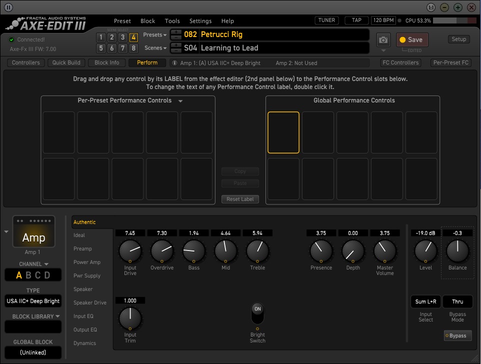Select scene 3
The image size is (481, 364).
pyautogui.click(x=122, y=37)
